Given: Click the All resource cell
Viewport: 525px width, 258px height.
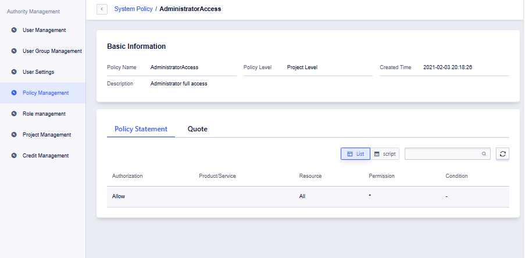Looking at the screenshot, I should pos(302,196).
